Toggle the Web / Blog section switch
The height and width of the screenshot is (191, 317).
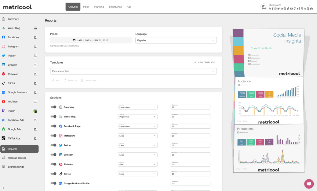pos(53,116)
